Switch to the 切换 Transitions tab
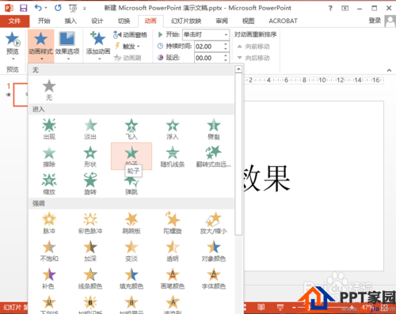Image resolution: width=396 pixels, height=314 pixels. (x=124, y=21)
